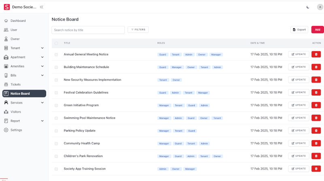Image resolution: width=324 pixels, height=181 pixels.
Task: Toggle dark mode moon icon
Action: (x=307, y=7)
